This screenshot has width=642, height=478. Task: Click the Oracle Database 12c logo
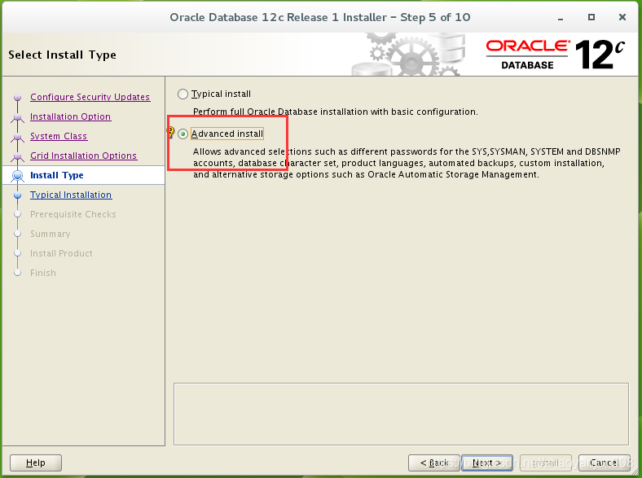click(555, 55)
